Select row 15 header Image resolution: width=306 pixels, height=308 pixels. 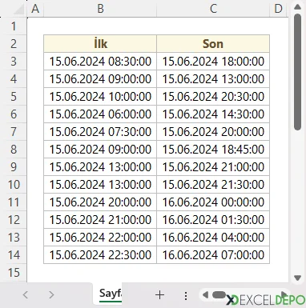14,273
